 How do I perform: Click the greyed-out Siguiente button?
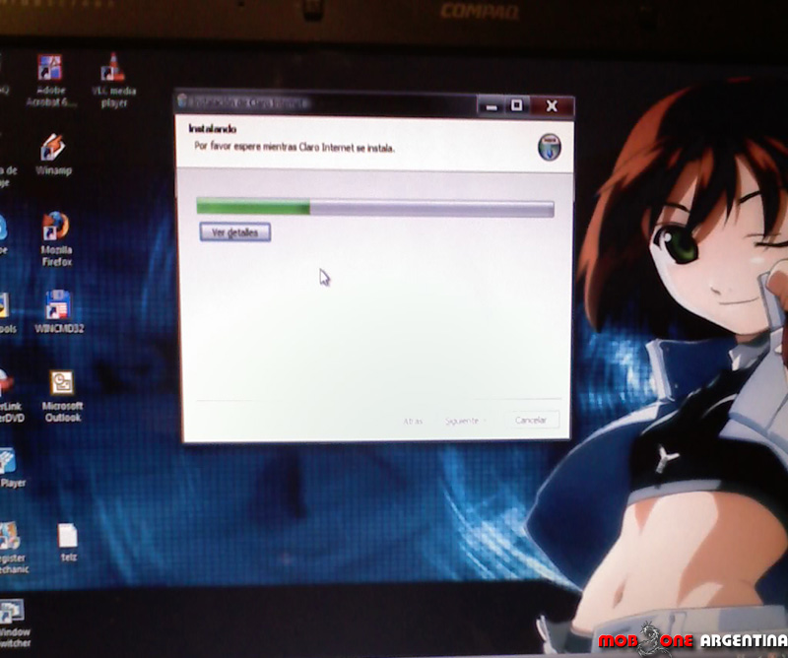464,421
